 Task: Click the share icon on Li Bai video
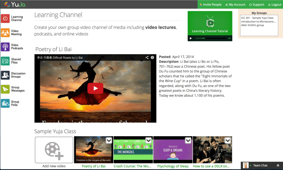point(147,57)
